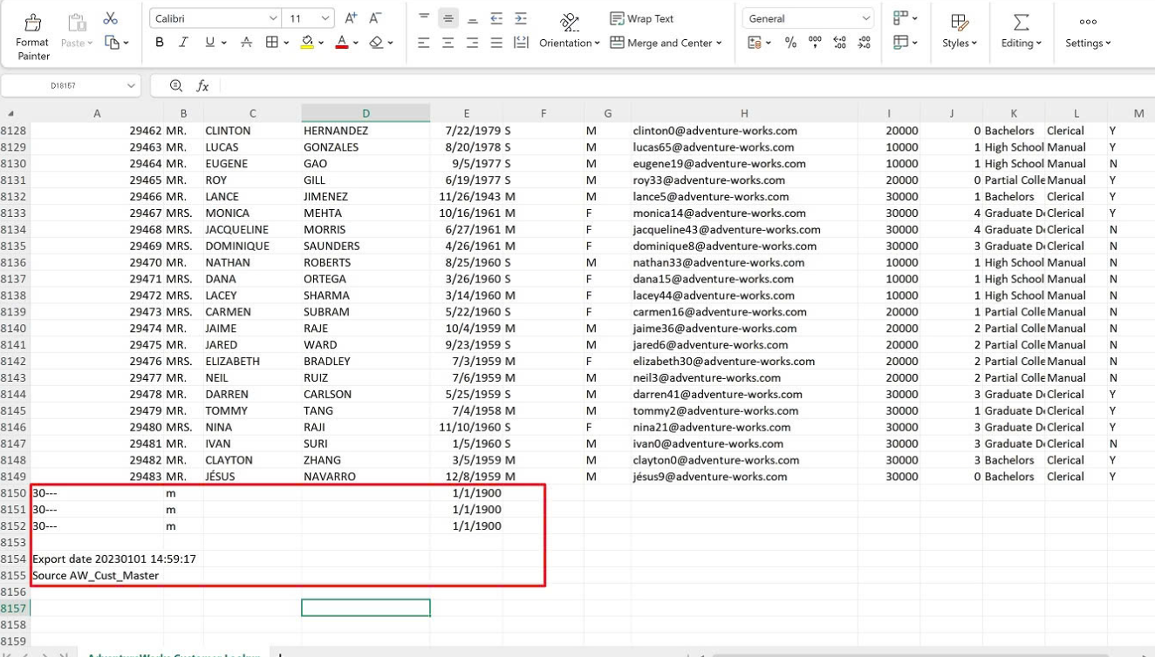The height and width of the screenshot is (657, 1155).
Task: Click the increase font size icon
Action: pyautogui.click(x=351, y=18)
